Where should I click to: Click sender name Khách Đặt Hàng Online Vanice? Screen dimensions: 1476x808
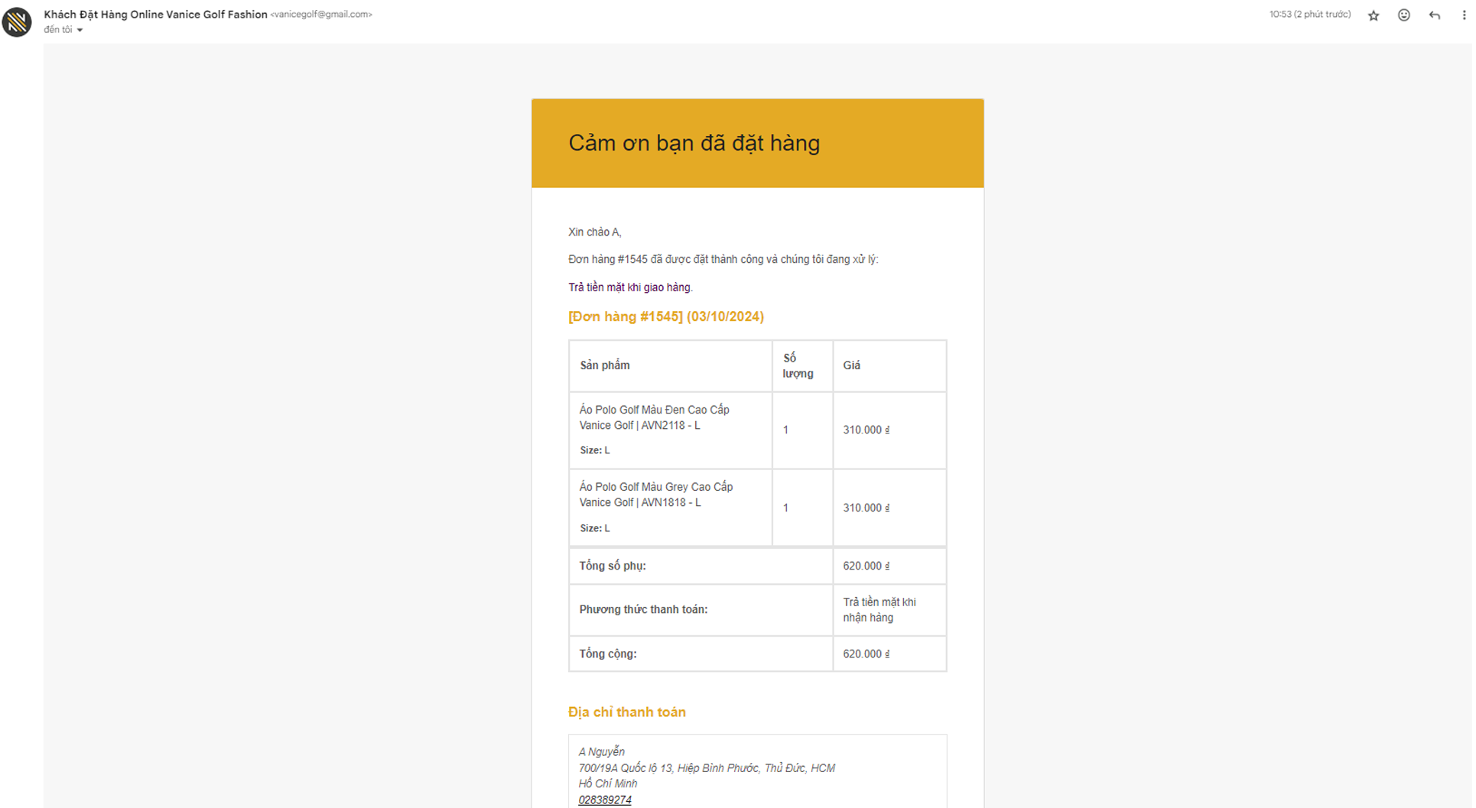coord(155,15)
